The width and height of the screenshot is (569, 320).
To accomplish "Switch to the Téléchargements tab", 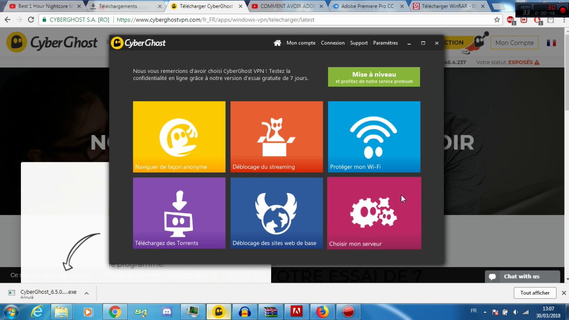I will [126, 6].
